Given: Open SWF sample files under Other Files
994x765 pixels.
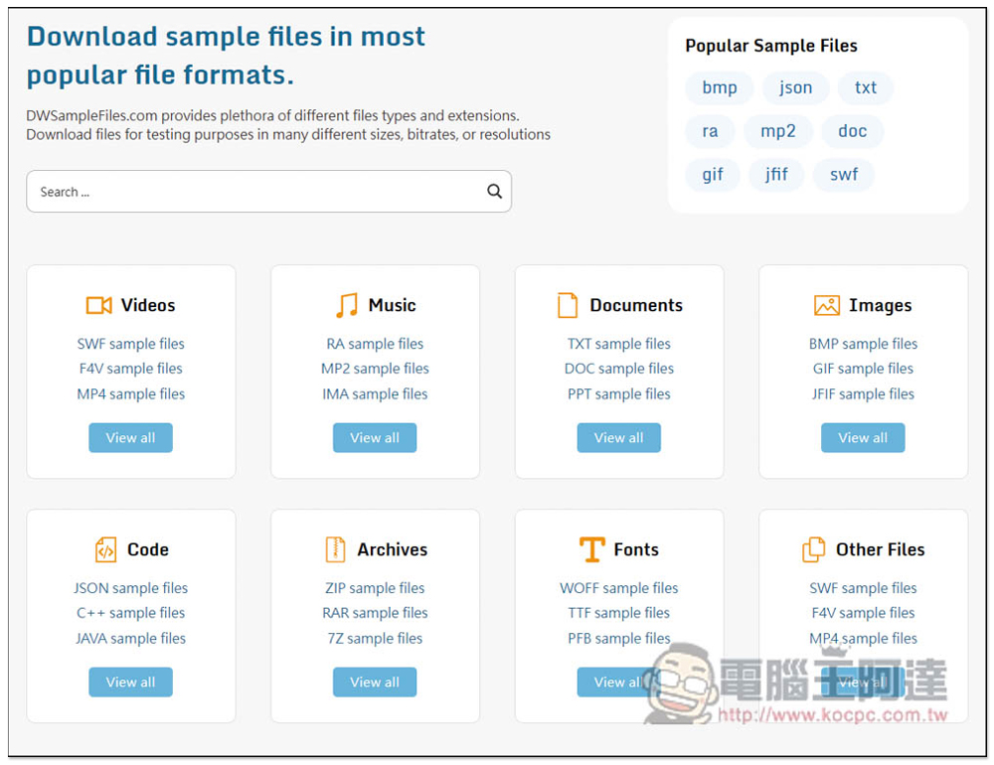Looking at the screenshot, I should (863, 587).
